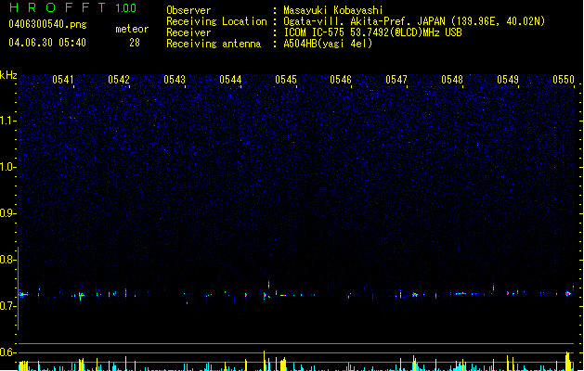Click the Receiving antenna label
The image size is (584, 371).
click(x=214, y=44)
